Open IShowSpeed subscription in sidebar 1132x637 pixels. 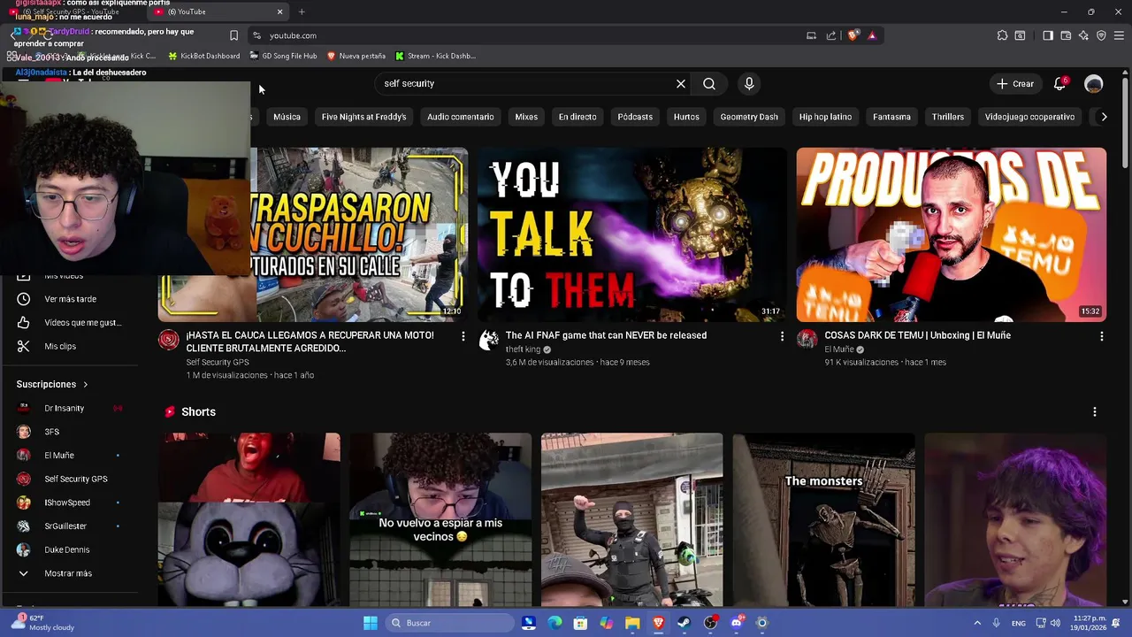click(x=69, y=503)
